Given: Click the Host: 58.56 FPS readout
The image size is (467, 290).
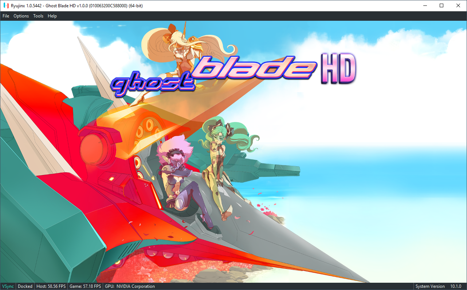Looking at the screenshot, I should 51,286.
